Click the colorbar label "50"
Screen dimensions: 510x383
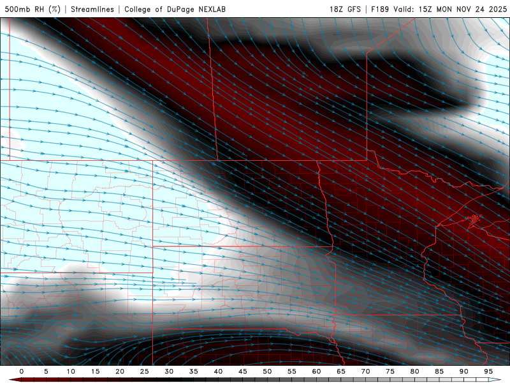267,372
